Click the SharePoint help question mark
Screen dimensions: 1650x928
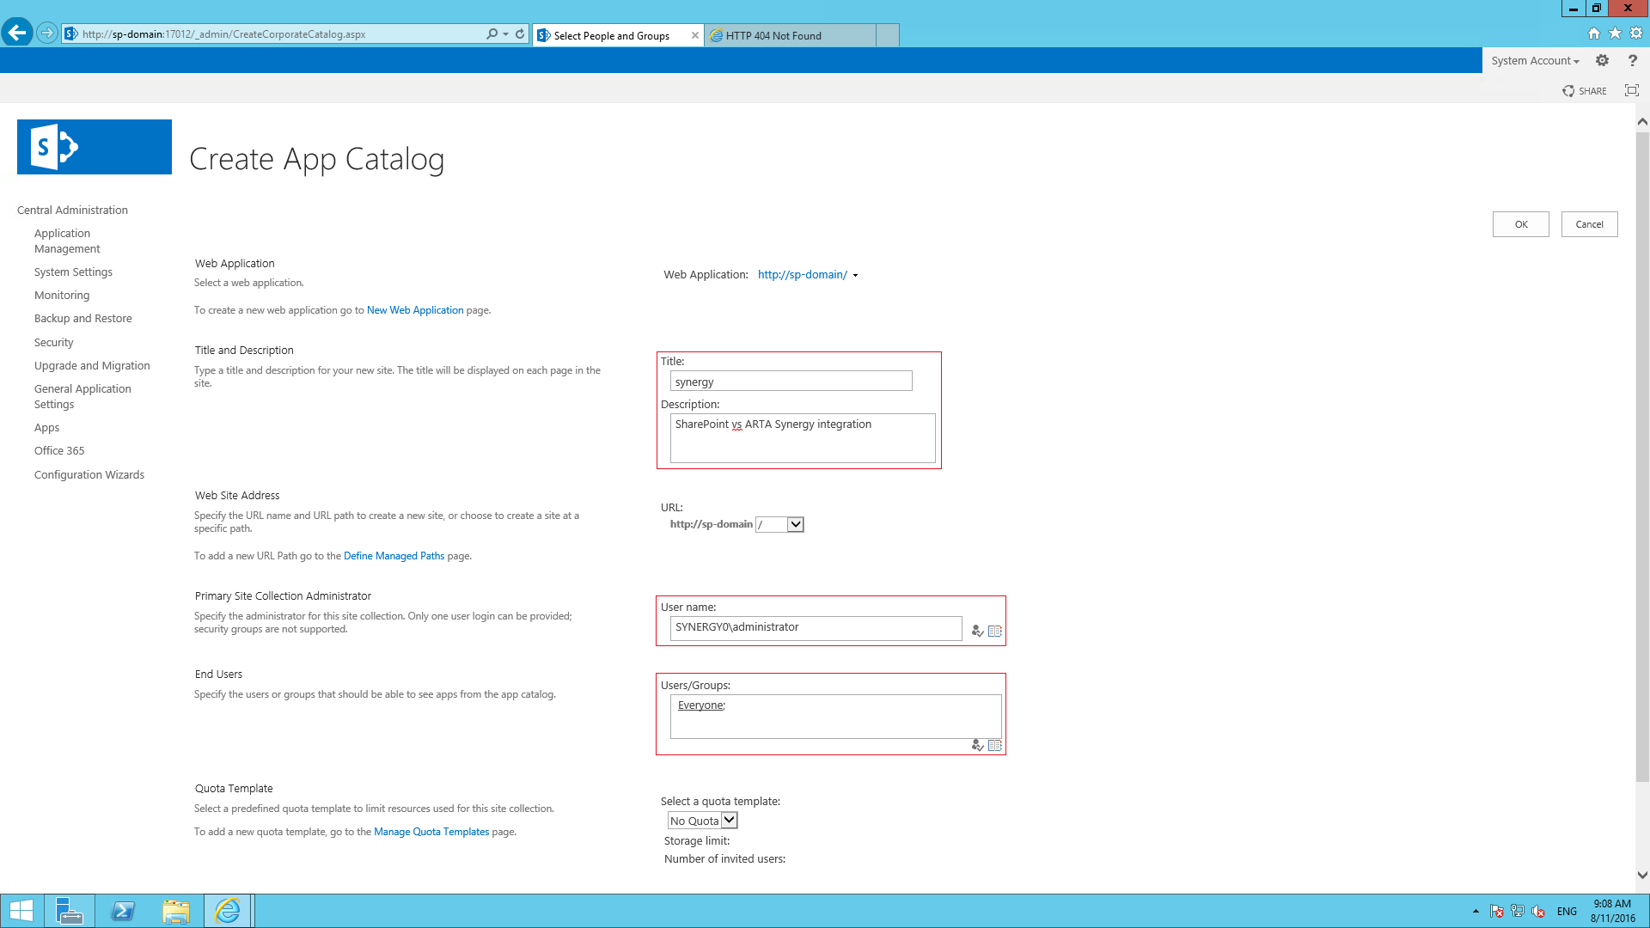pyautogui.click(x=1632, y=60)
